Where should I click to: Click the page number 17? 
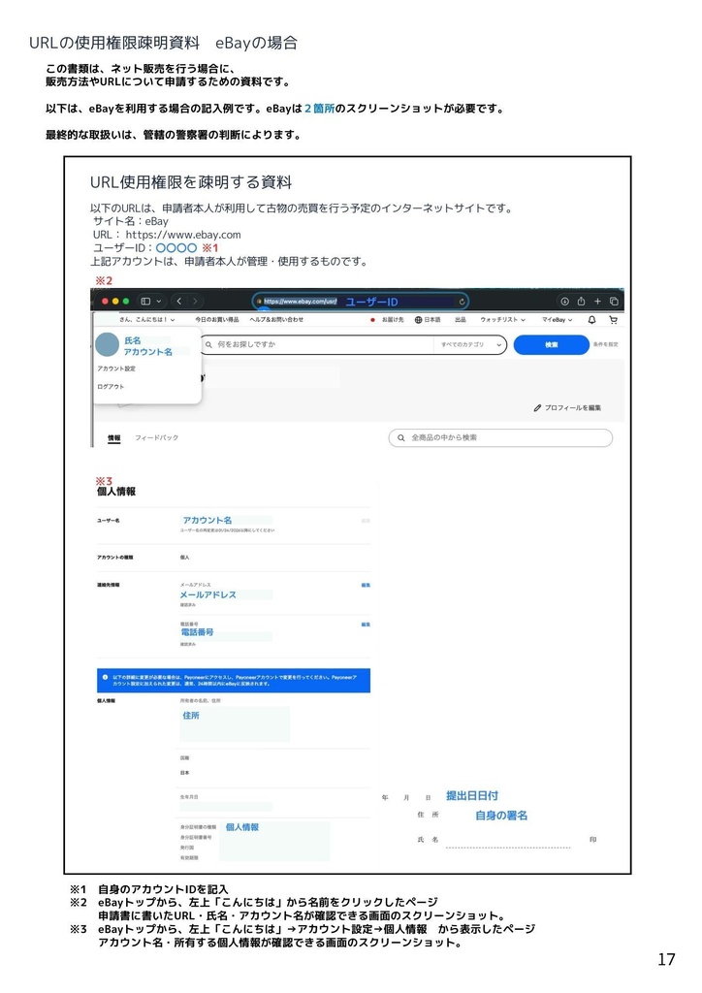666,959
